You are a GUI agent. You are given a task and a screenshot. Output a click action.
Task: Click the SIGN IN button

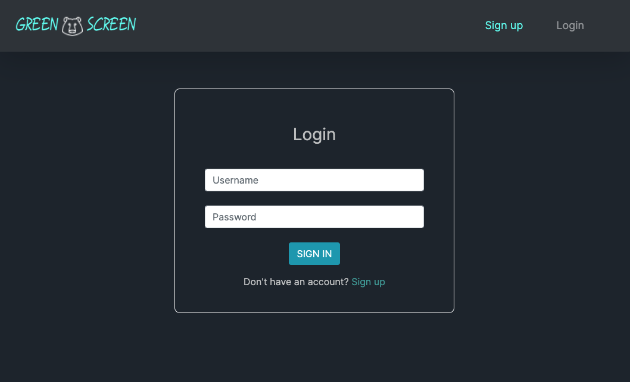coord(314,254)
